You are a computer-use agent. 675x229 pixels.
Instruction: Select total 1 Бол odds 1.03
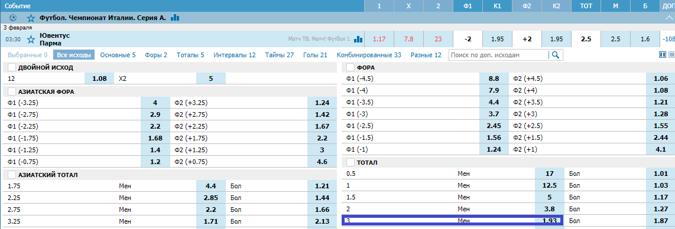pos(661,186)
